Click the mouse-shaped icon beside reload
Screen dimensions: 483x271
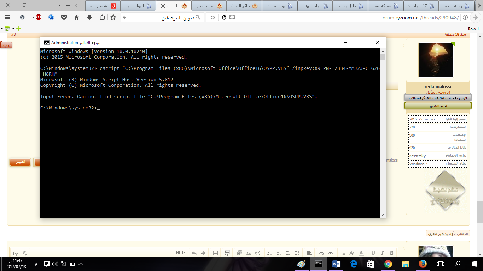(x=224, y=17)
